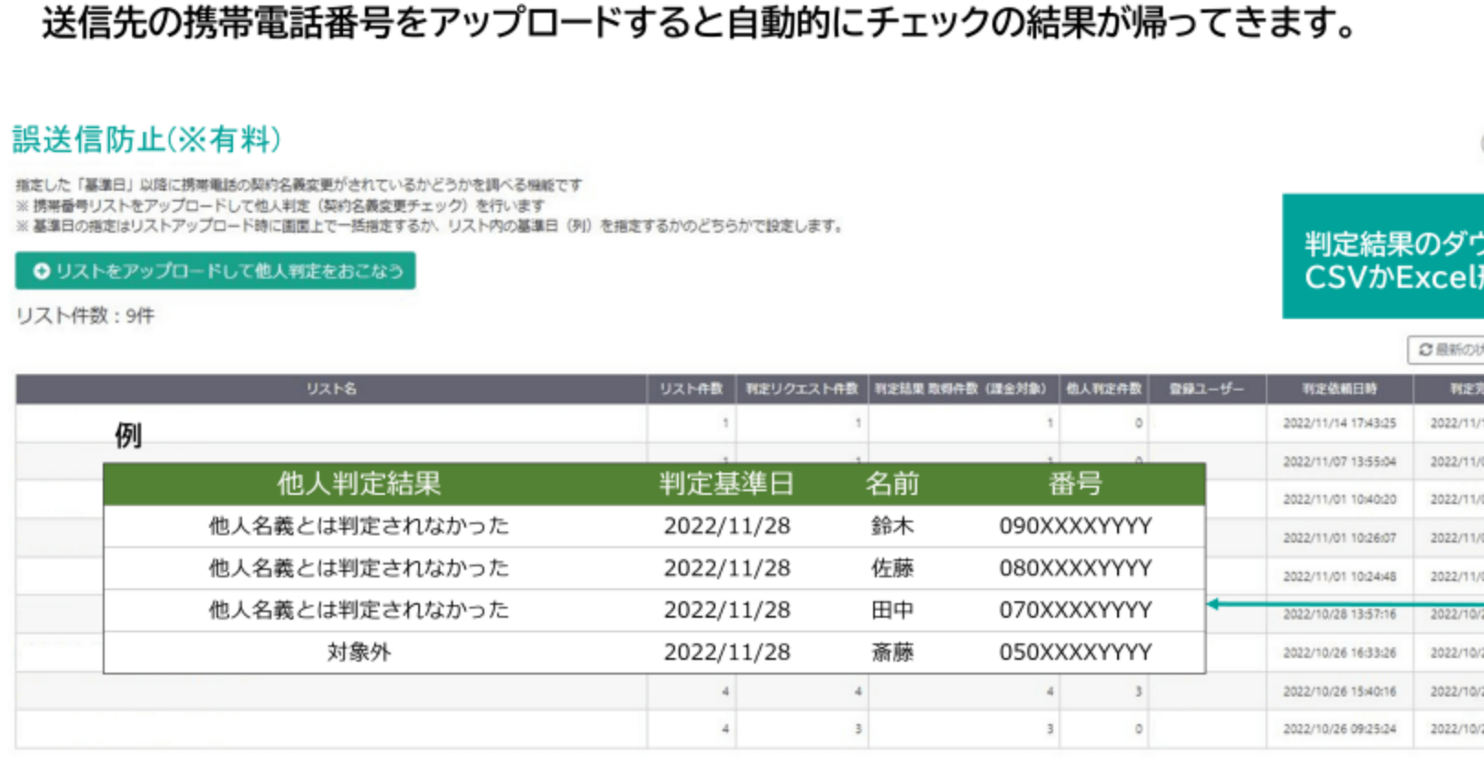Select the 判定依頼日時 column header
Screen dimensions: 1484x757
coord(1340,389)
